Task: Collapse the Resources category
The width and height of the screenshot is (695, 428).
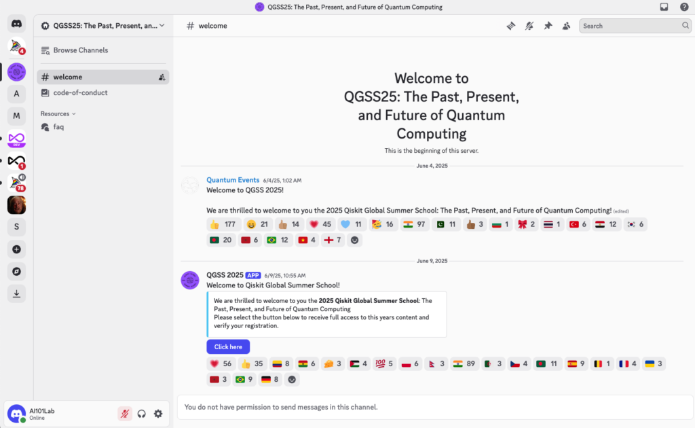Action: pos(58,113)
